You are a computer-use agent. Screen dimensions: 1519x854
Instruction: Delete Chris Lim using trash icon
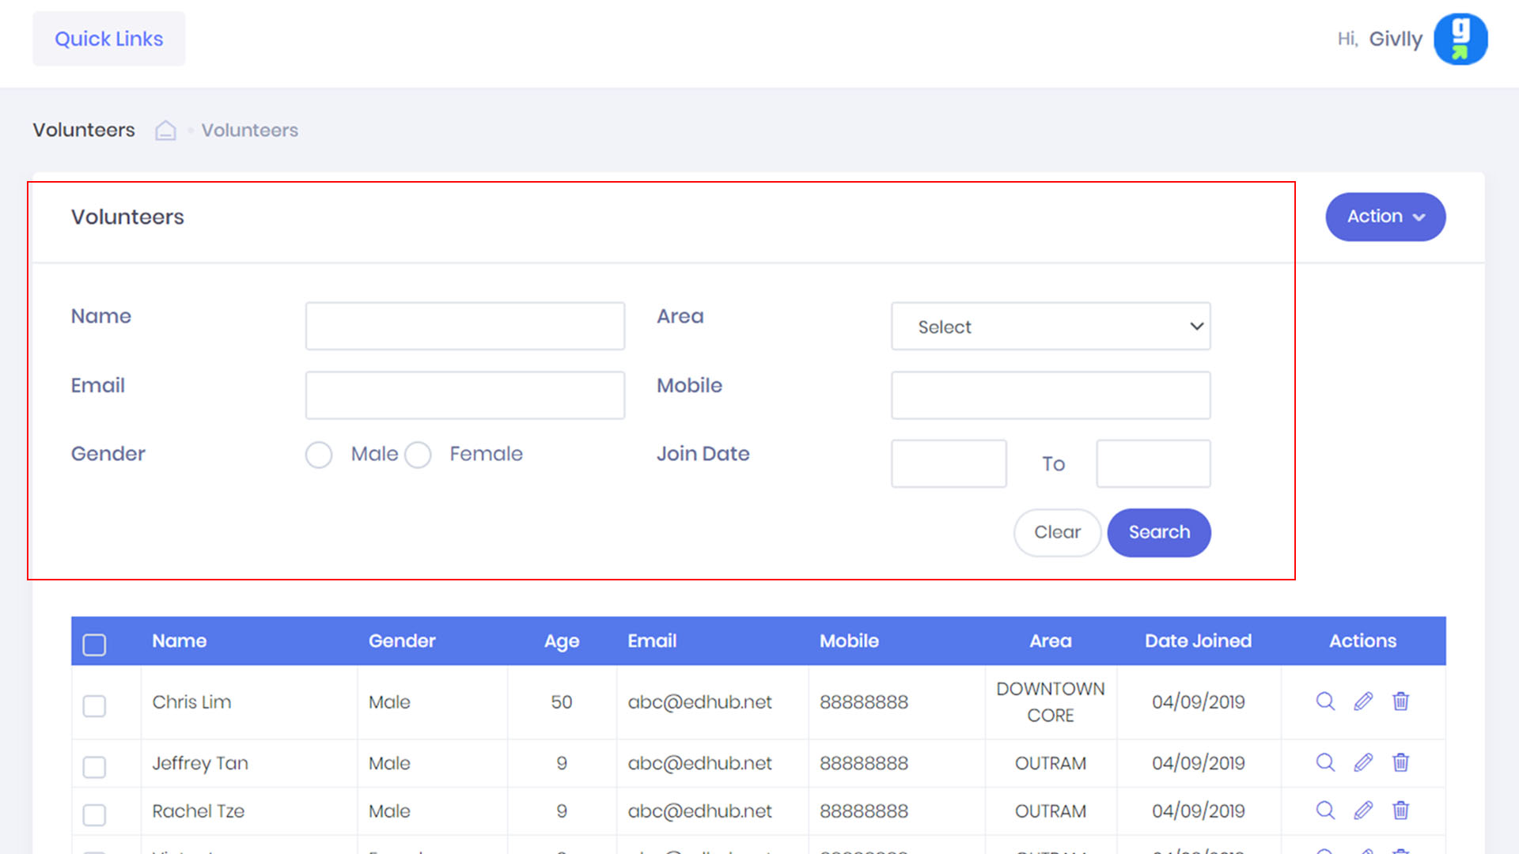coord(1400,701)
